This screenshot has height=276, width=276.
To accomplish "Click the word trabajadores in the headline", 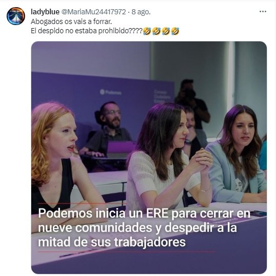I will click(x=150, y=243).
